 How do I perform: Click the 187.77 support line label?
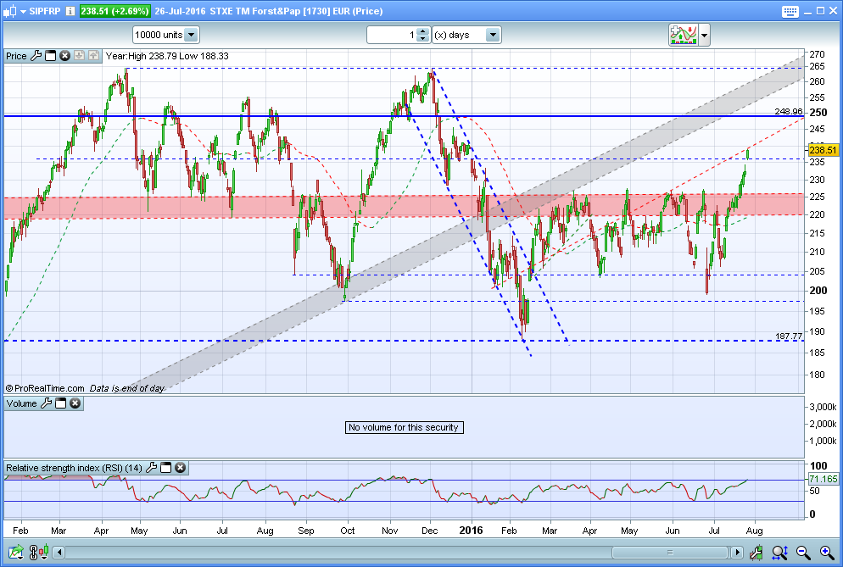click(x=788, y=336)
